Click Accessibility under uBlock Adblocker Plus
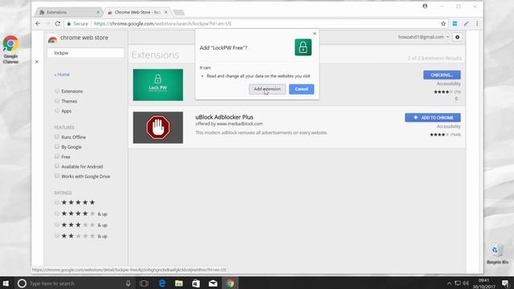This screenshot has height=289, width=514. 448,127
